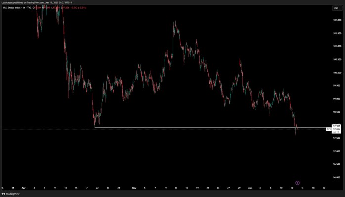Click the 97.000 price axis label
Screen dimensions: 345x197
[336, 151]
